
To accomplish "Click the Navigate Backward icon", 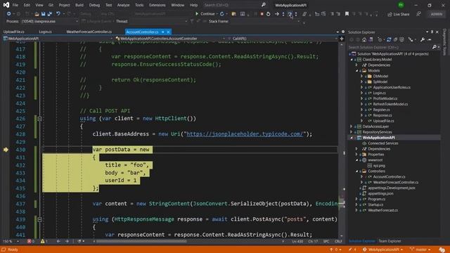I will click(x=9, y=14).
